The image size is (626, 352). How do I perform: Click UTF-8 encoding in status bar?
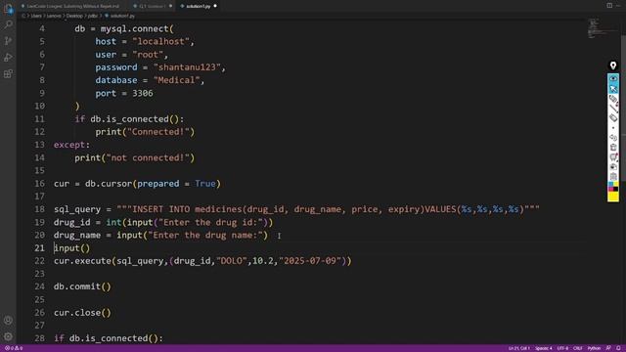pyautogui.click(x=562, y=348)
